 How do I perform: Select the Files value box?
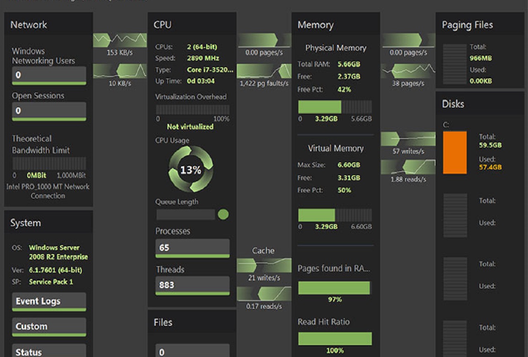click(193, 351)
